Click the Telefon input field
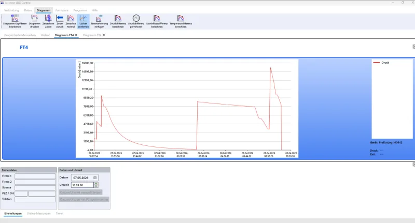Image resolution: width=415 pixels, height=223 pixels. (x=35, y=199)
